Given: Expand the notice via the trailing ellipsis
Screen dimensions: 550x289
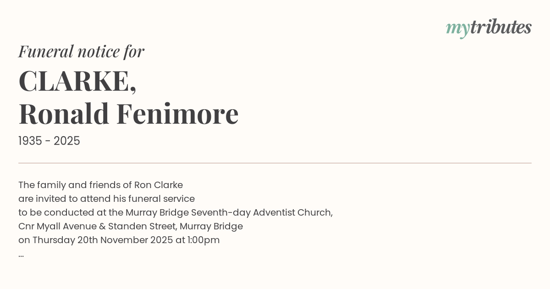Looking at the screenshot, I should pos(21,255).
